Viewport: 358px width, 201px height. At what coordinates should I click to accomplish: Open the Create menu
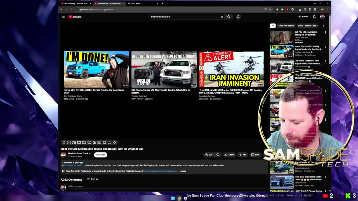tap(303, 17)
